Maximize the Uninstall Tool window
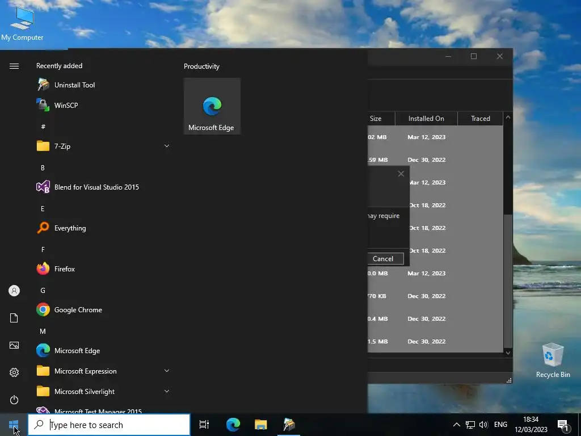The width and height of the screenshot is (581, 436). pos(474,56)
